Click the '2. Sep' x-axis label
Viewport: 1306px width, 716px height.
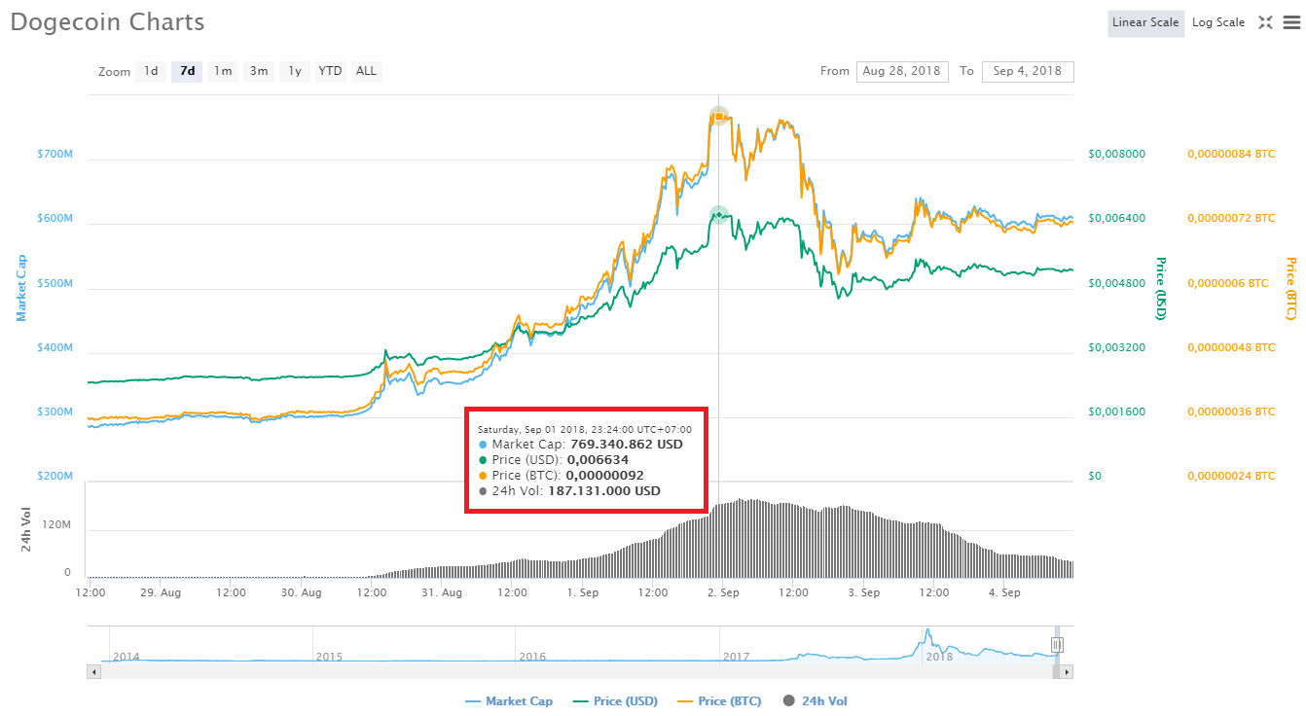(723, 592)
